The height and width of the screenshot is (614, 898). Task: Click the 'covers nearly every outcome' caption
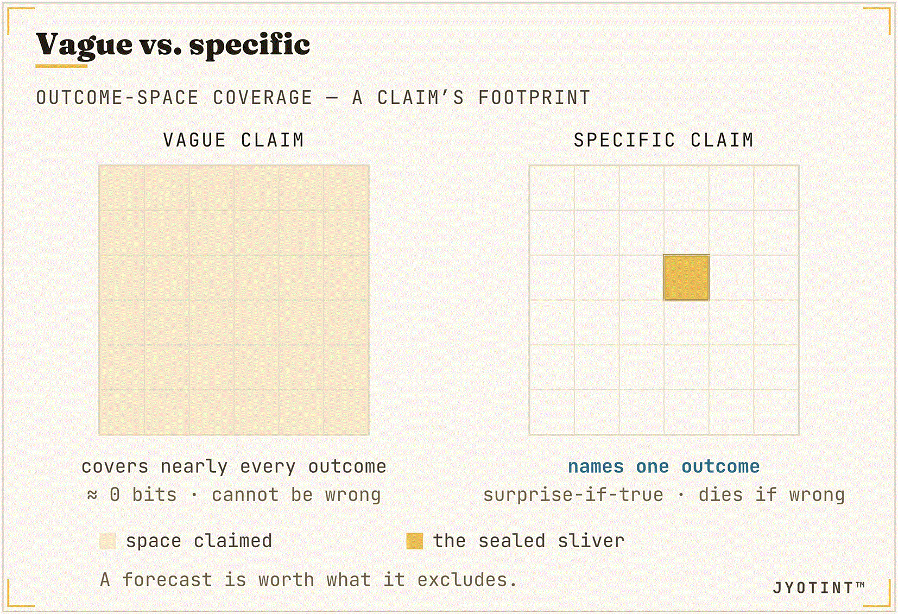tap(234, 466)
